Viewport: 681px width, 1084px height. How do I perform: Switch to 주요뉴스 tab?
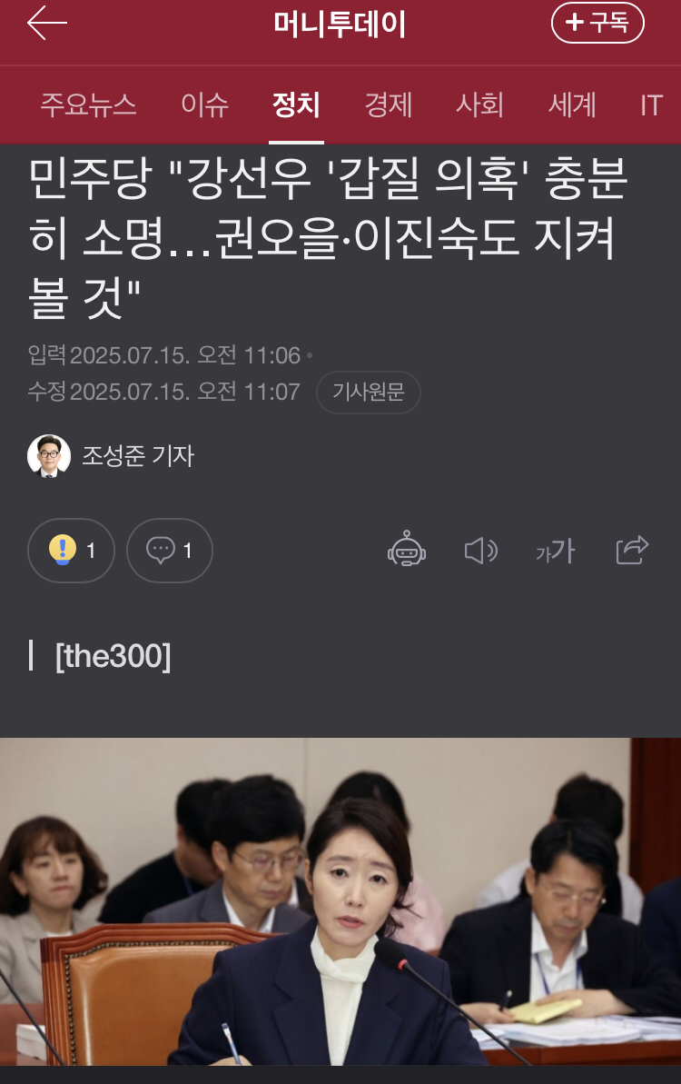click(x=88, y=105)
